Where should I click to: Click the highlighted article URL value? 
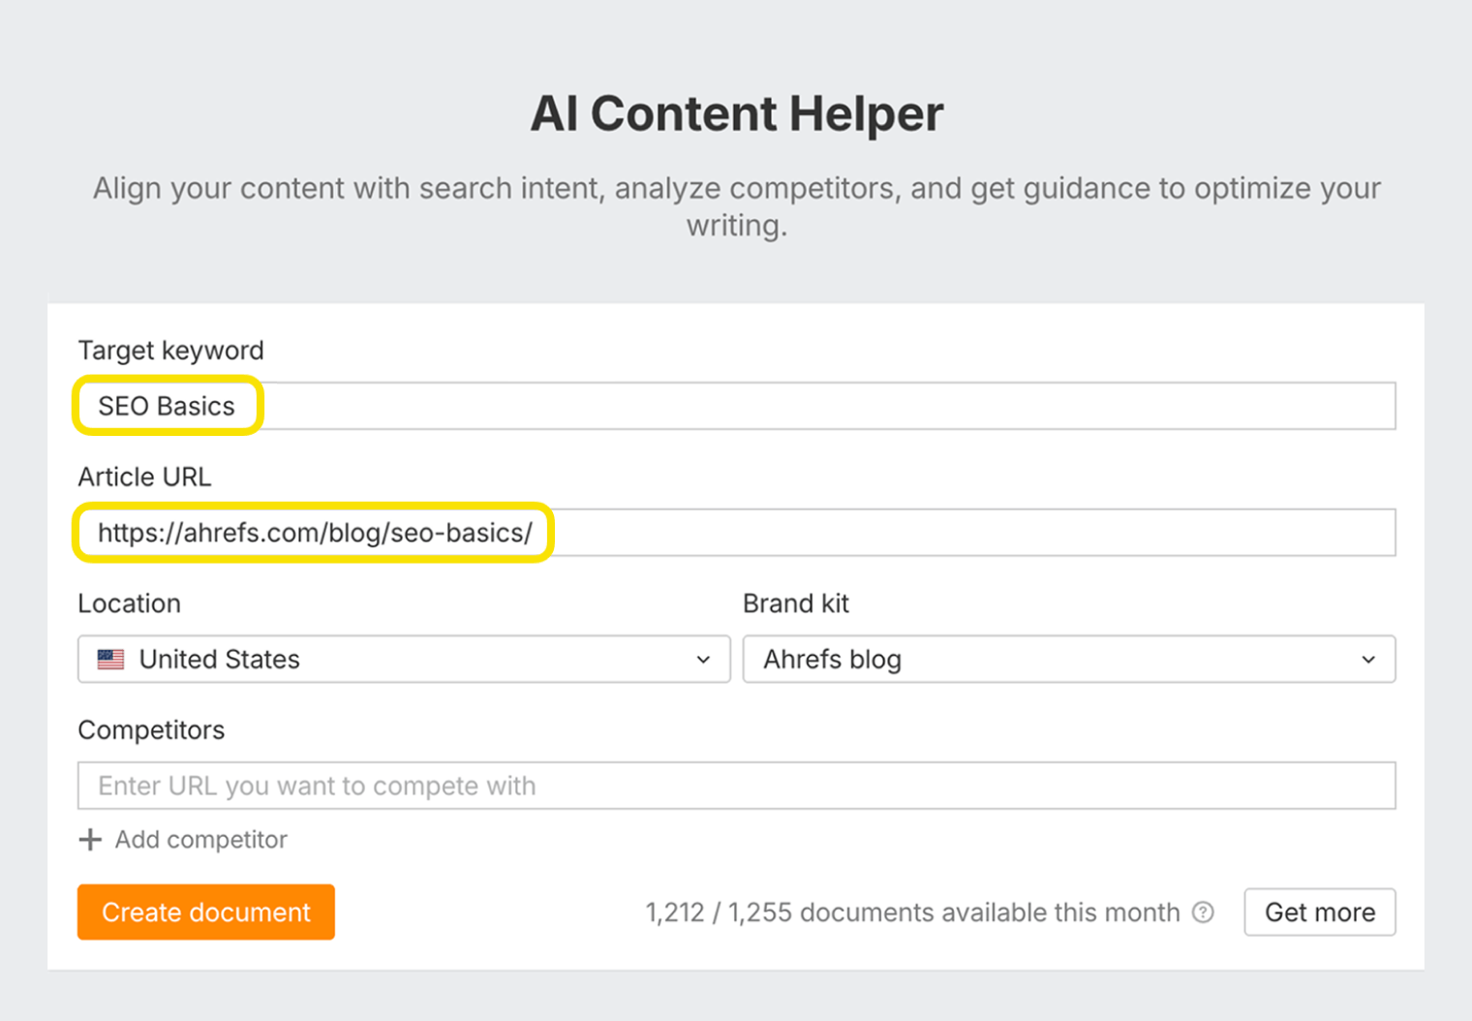coord(312,532)
